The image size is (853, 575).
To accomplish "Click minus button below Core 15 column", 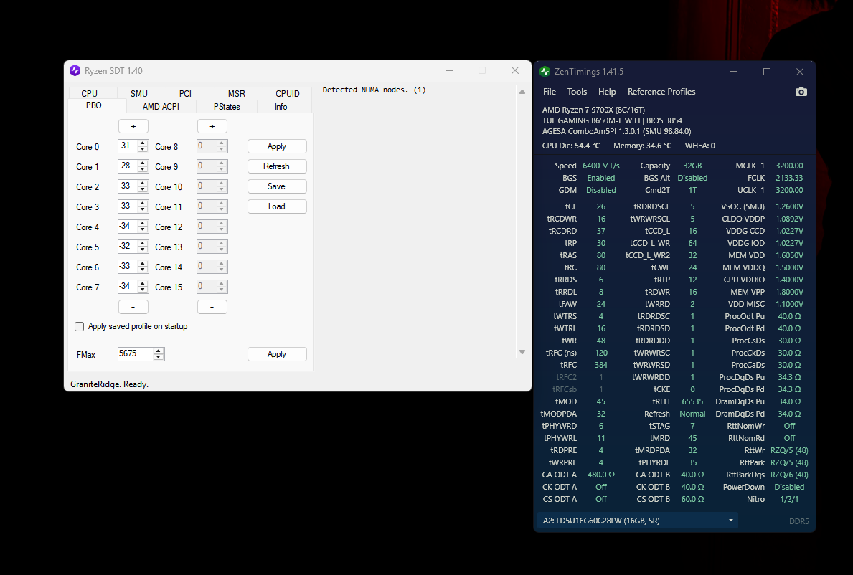I will pos(212,307).
